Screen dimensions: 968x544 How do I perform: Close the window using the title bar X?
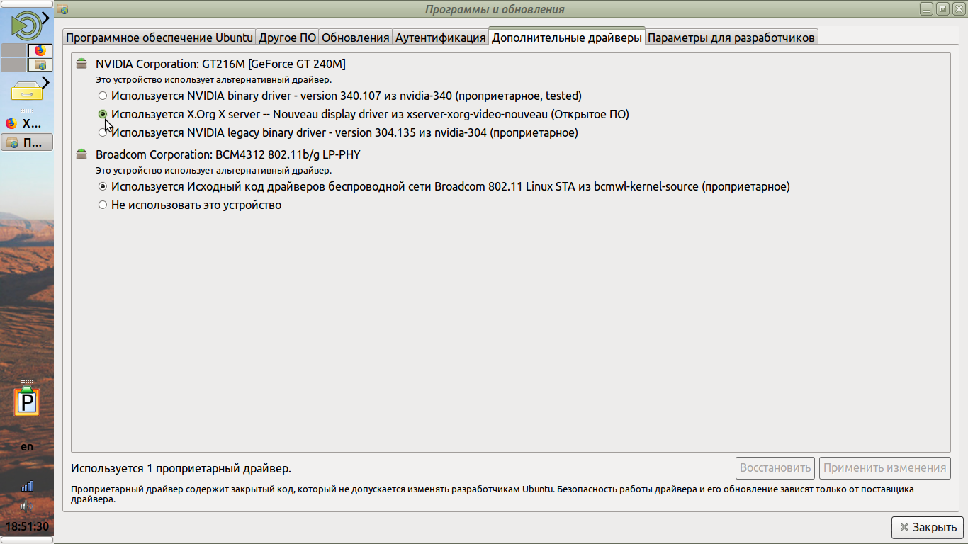[x=957, y=9]
